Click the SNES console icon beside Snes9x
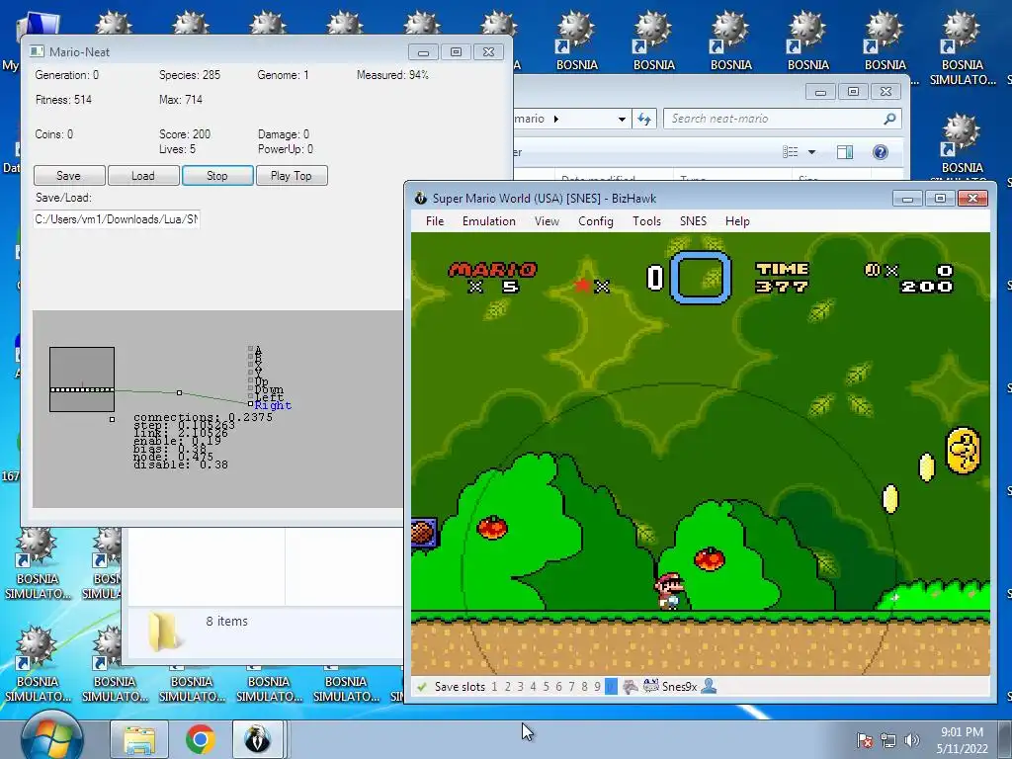This screenshot has height=759, width=1012. tap(651, 686)
